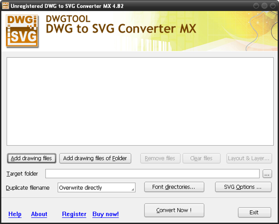Screen dimensions: 279x224
Task: Follow the Register link
Action: (x=74, y=214)
